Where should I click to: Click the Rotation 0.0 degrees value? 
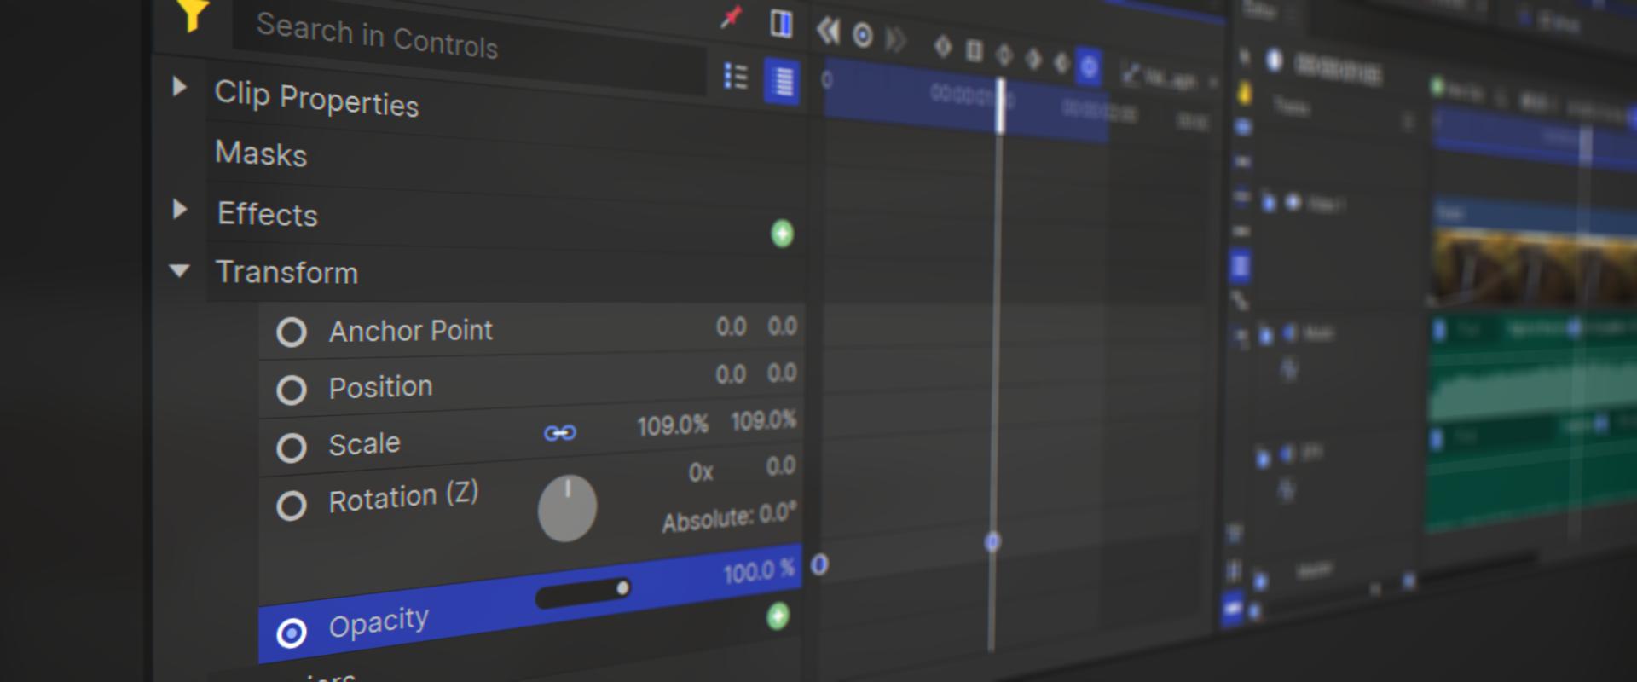point(781,465)
